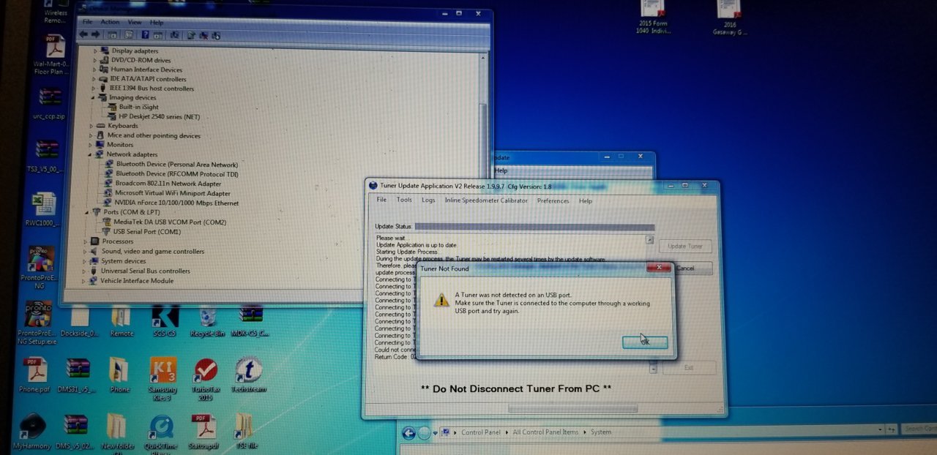Select the 2015 Form 1040 PDF on desktop
Image resolution: width=937 pixels, height=455 pixels.
pyautogui.click(x=652, y=16)
